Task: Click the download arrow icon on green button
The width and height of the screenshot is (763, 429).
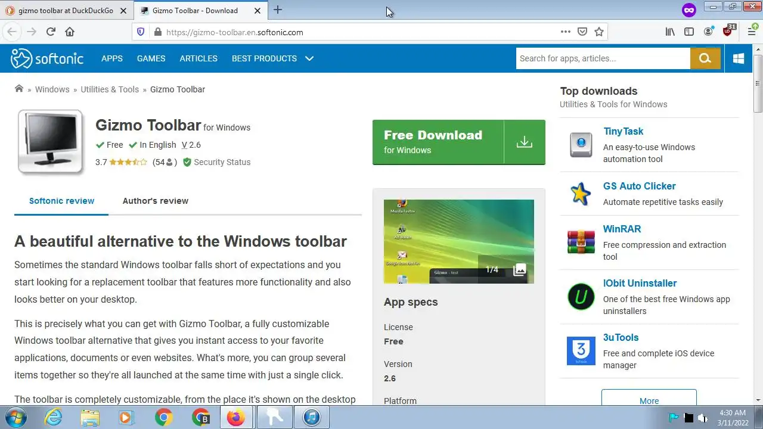Action: (525, 142)
